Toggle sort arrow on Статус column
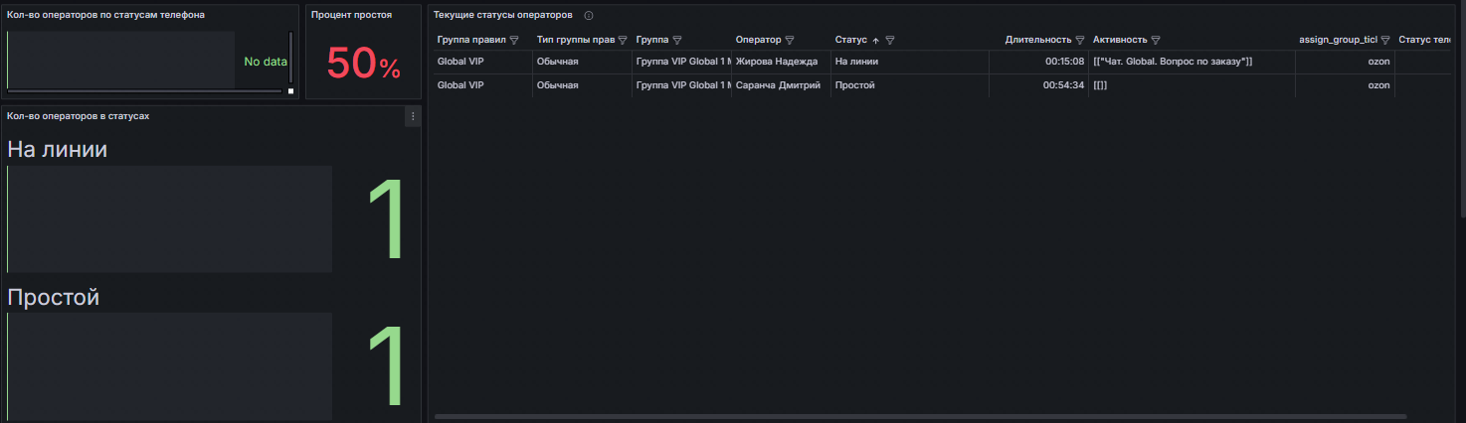This screenshot has width=1466, height=423. [875, 41]
